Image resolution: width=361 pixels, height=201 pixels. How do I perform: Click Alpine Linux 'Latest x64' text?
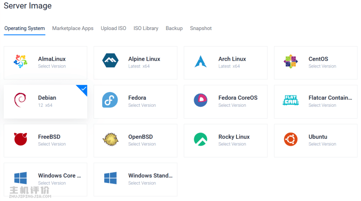point(139,66)
